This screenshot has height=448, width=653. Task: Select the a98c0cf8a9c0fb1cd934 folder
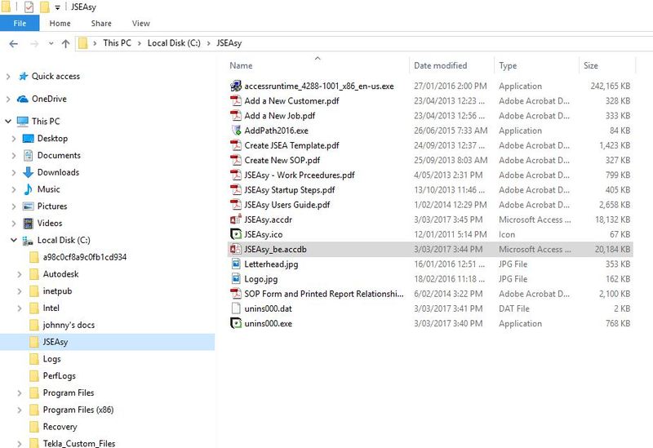point(85,257)
